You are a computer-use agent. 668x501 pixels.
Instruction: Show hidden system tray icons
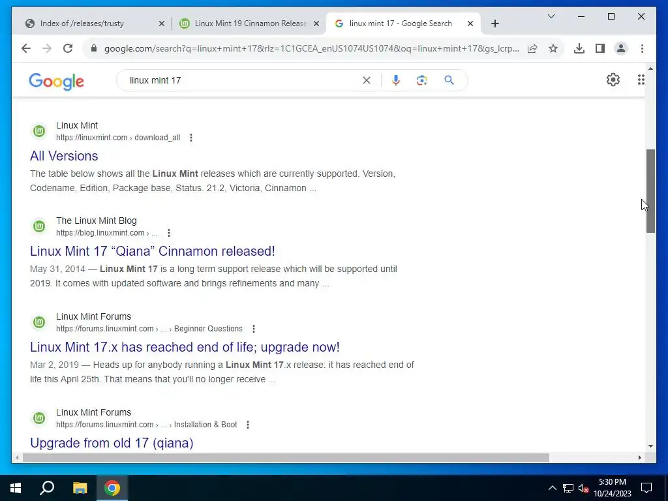tap(552, 488)
